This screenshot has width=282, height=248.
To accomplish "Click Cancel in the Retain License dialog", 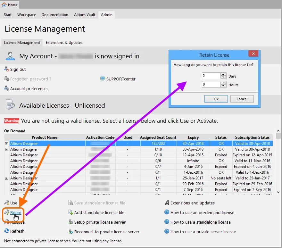I will click(242, 99).
